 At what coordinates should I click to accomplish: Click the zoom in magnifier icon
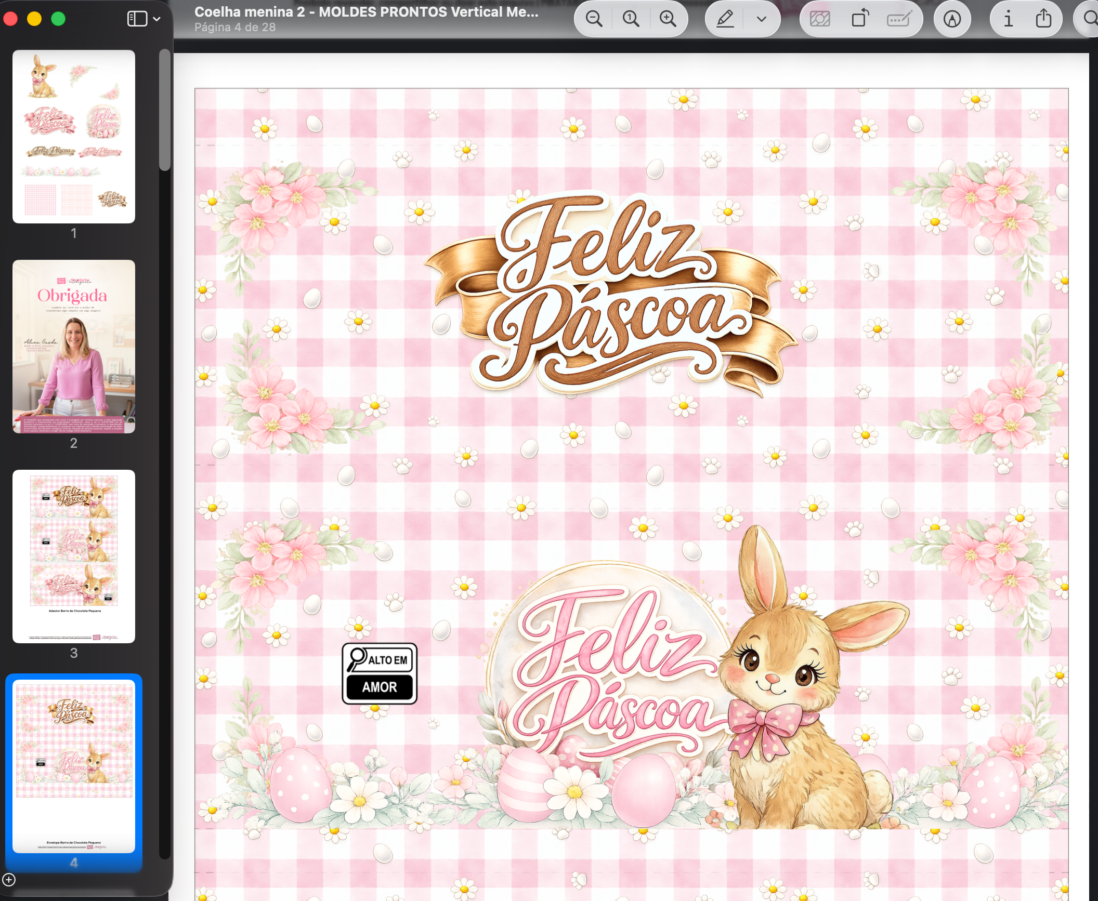(668, 19)
